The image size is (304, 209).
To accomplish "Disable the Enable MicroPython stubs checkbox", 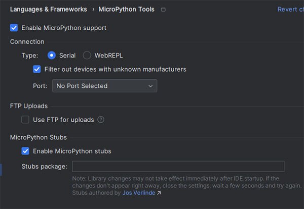I will click(25, 150).
